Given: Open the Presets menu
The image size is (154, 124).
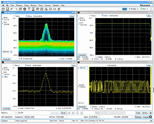Looking at the screenshot, I should (33, 5).
